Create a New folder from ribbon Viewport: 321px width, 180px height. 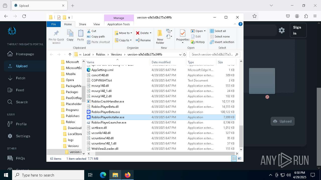click(160, 37)
